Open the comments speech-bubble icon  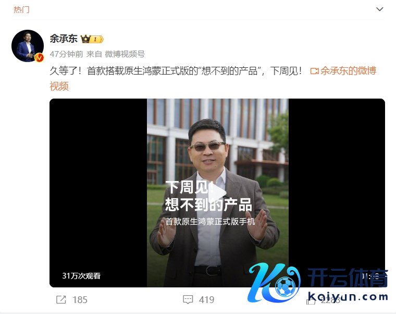pos(188,299)
